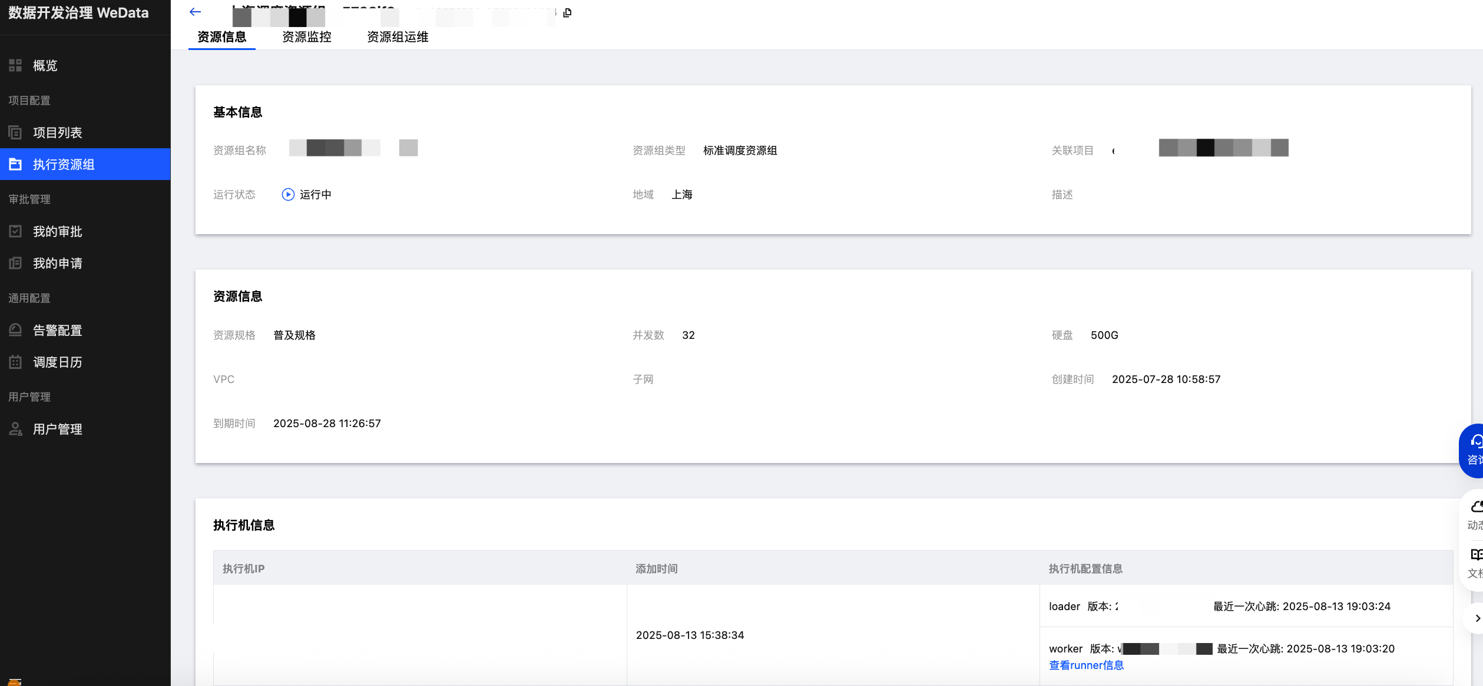Click the back arrow icon
1483x686 pixels.
click(x=196, y=12)
